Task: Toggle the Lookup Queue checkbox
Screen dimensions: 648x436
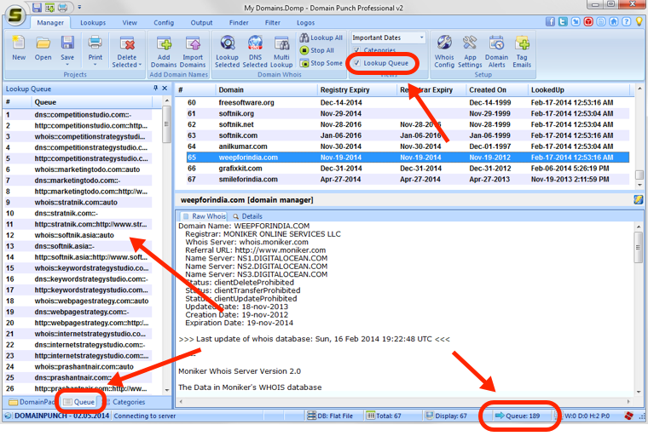Action: [356, 63]
